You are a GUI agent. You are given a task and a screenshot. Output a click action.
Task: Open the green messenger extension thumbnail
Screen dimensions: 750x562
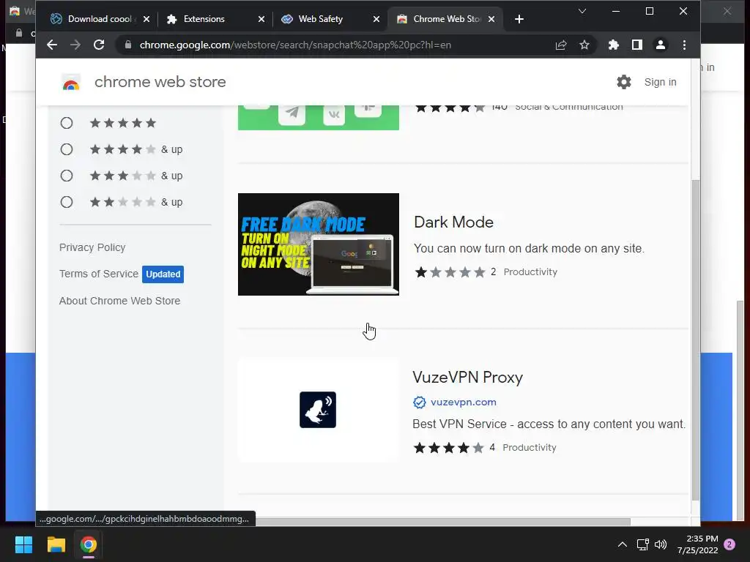tap(319, 118)
